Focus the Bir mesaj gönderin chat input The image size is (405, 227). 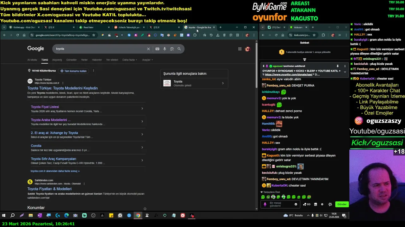point(280,204)
